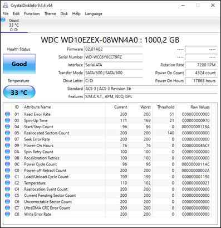Click the Serial Number field

[114, 57]
